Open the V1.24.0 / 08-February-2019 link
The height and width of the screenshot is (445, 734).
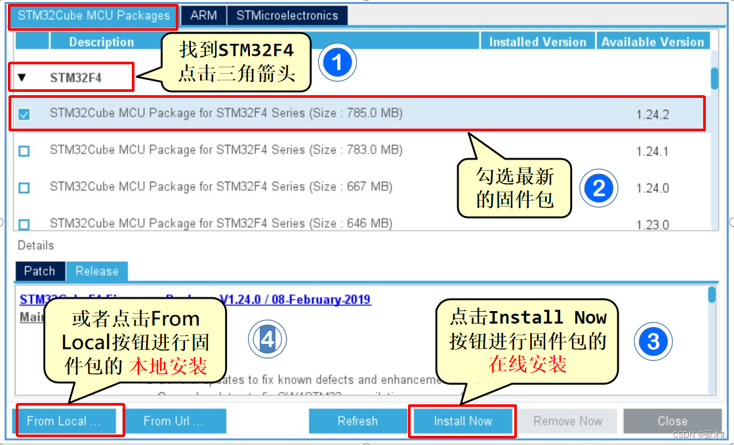[295, 299]
